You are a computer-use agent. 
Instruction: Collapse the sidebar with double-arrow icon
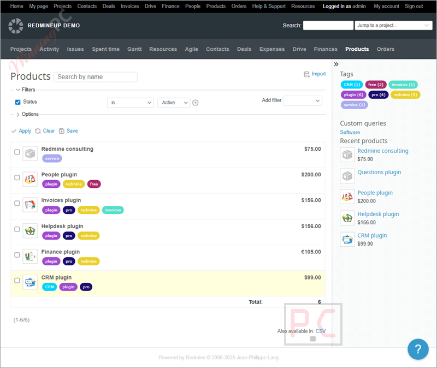tap(336, 64)
